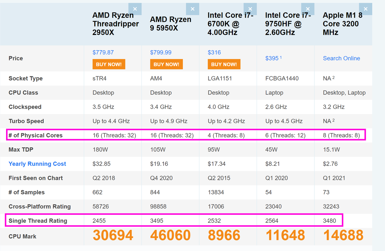Click CPU Mark value 30694

pos(113,236)
